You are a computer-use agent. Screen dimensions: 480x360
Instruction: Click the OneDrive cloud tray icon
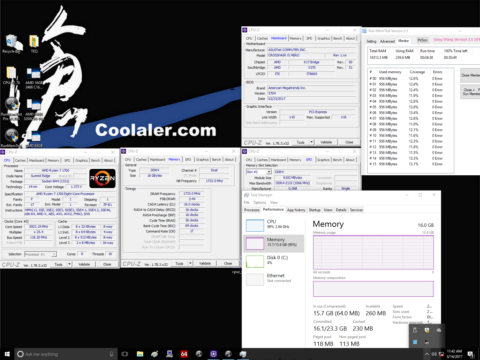click(439, 330)
